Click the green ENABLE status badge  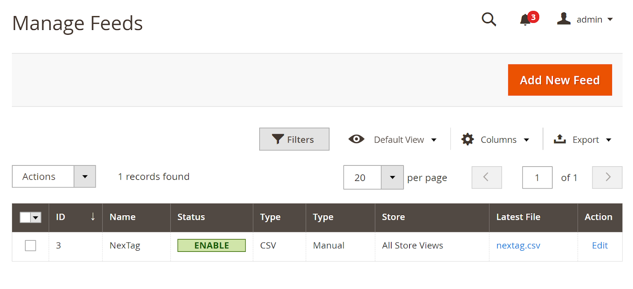pos(211,245)
